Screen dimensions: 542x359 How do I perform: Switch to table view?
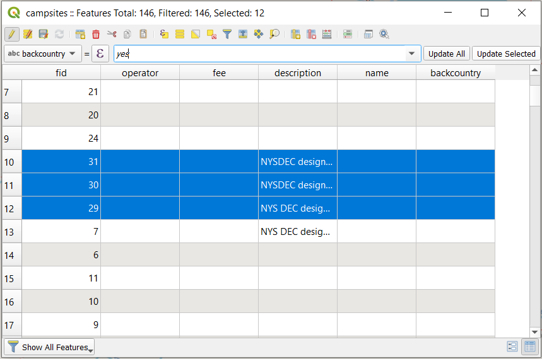[530, 346]
